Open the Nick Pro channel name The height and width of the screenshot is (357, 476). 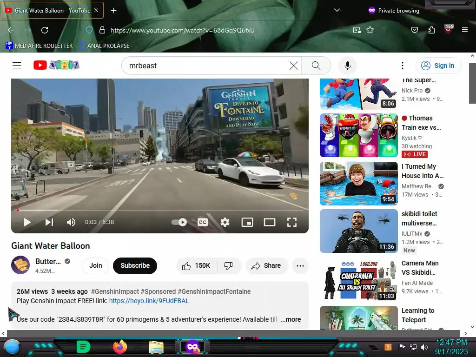pyautogui.click(x=412, y=91)
